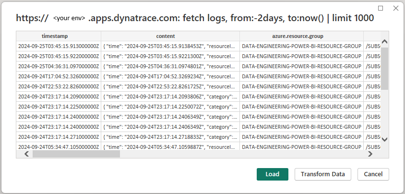Viewport: 405px width, 194px height.
Task: Click resource group cell in 22:53:22 row
Action: [x=301, y=86]
